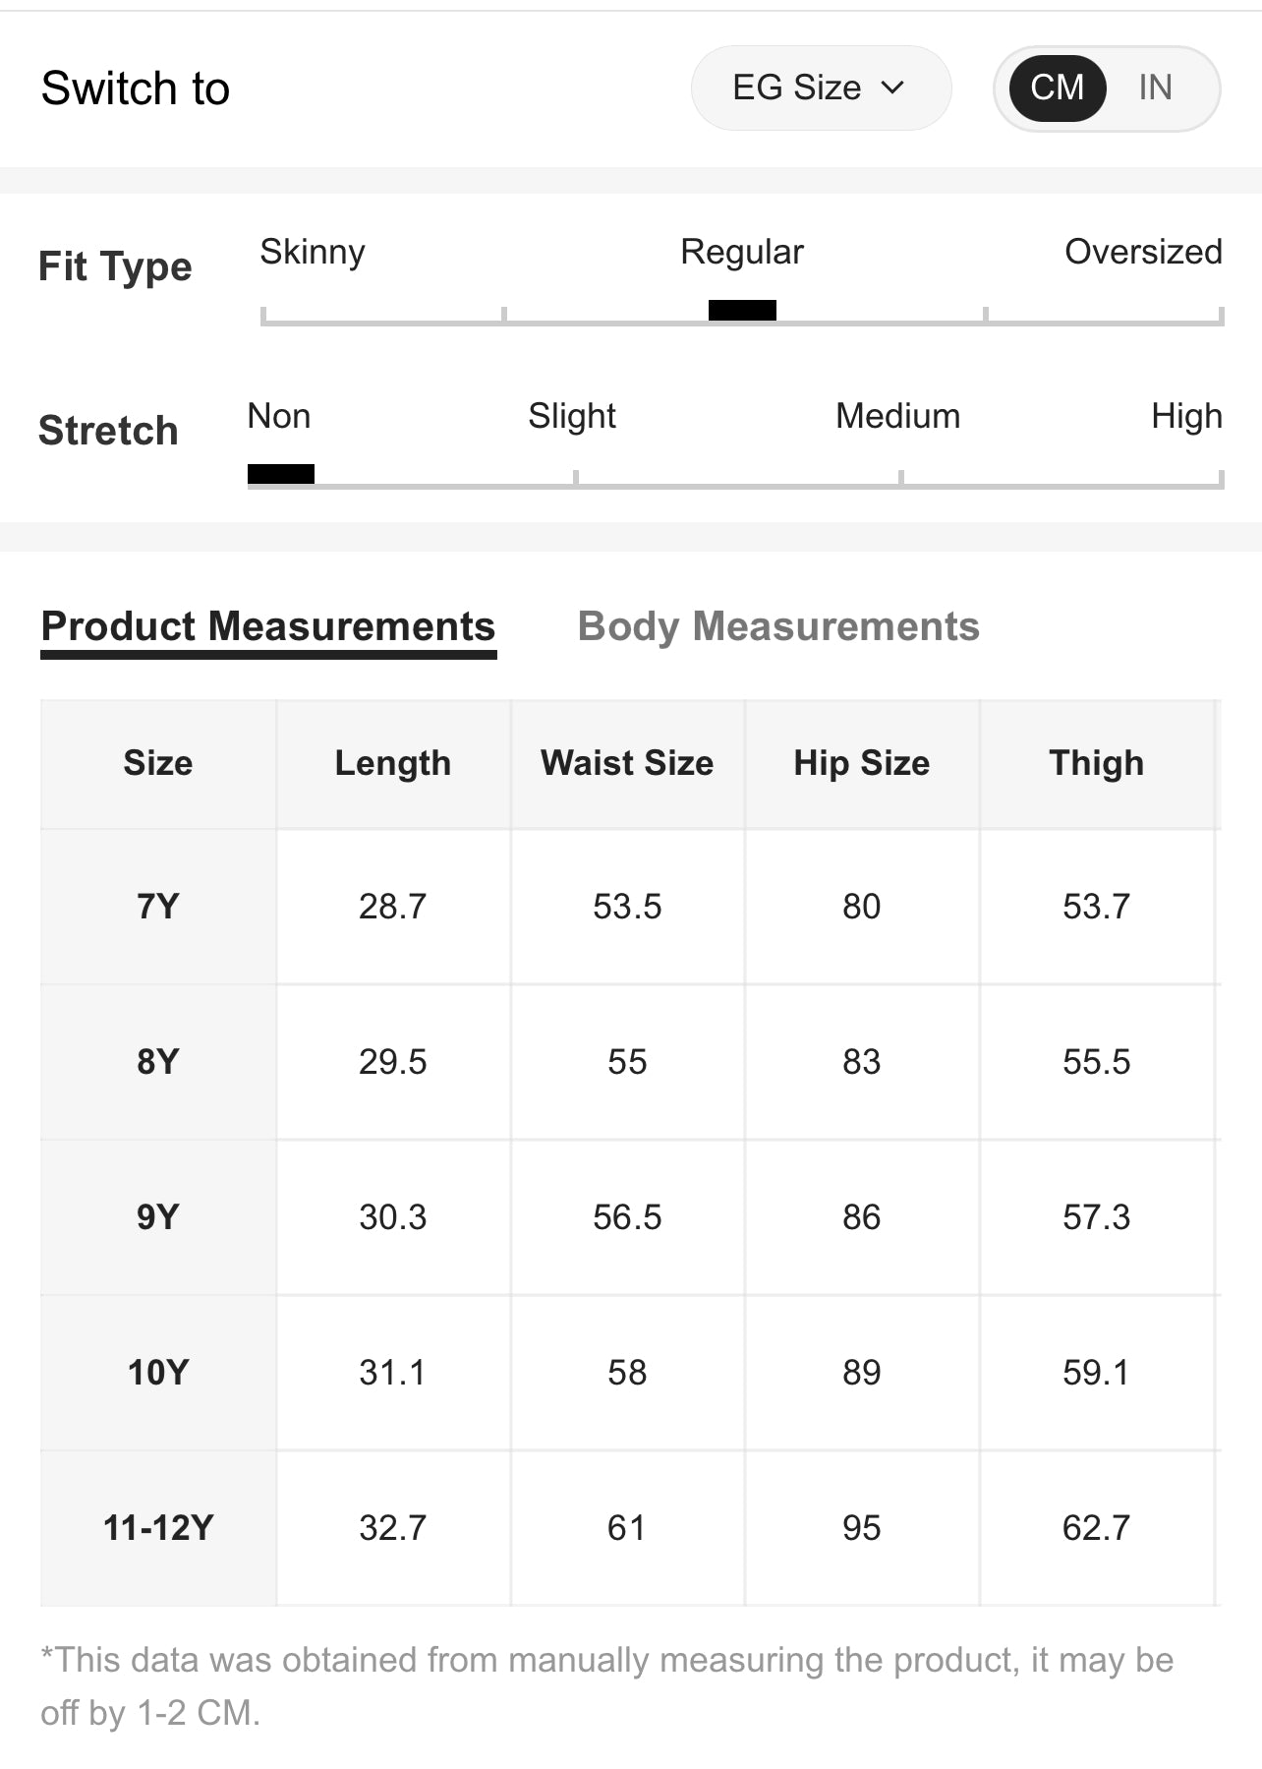Click the Waist Size column header

tap(627, 763)
